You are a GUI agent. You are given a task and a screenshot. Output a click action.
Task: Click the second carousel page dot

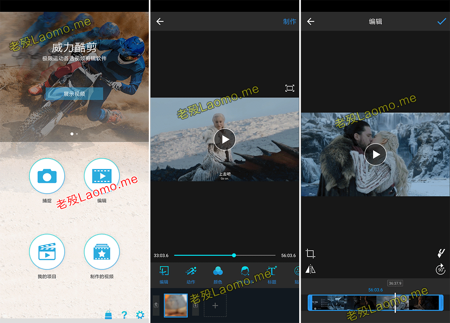coord(77,134)
